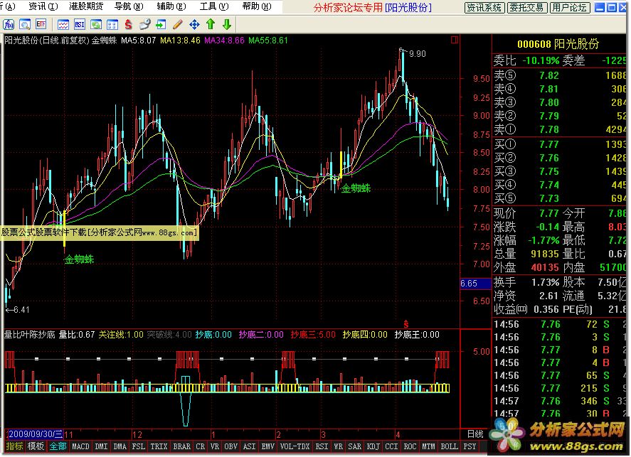Image resolution: width=631 pixels, height=457 pixels.
Task: Switch to DMI indicator tab
Action: [102, 446]
